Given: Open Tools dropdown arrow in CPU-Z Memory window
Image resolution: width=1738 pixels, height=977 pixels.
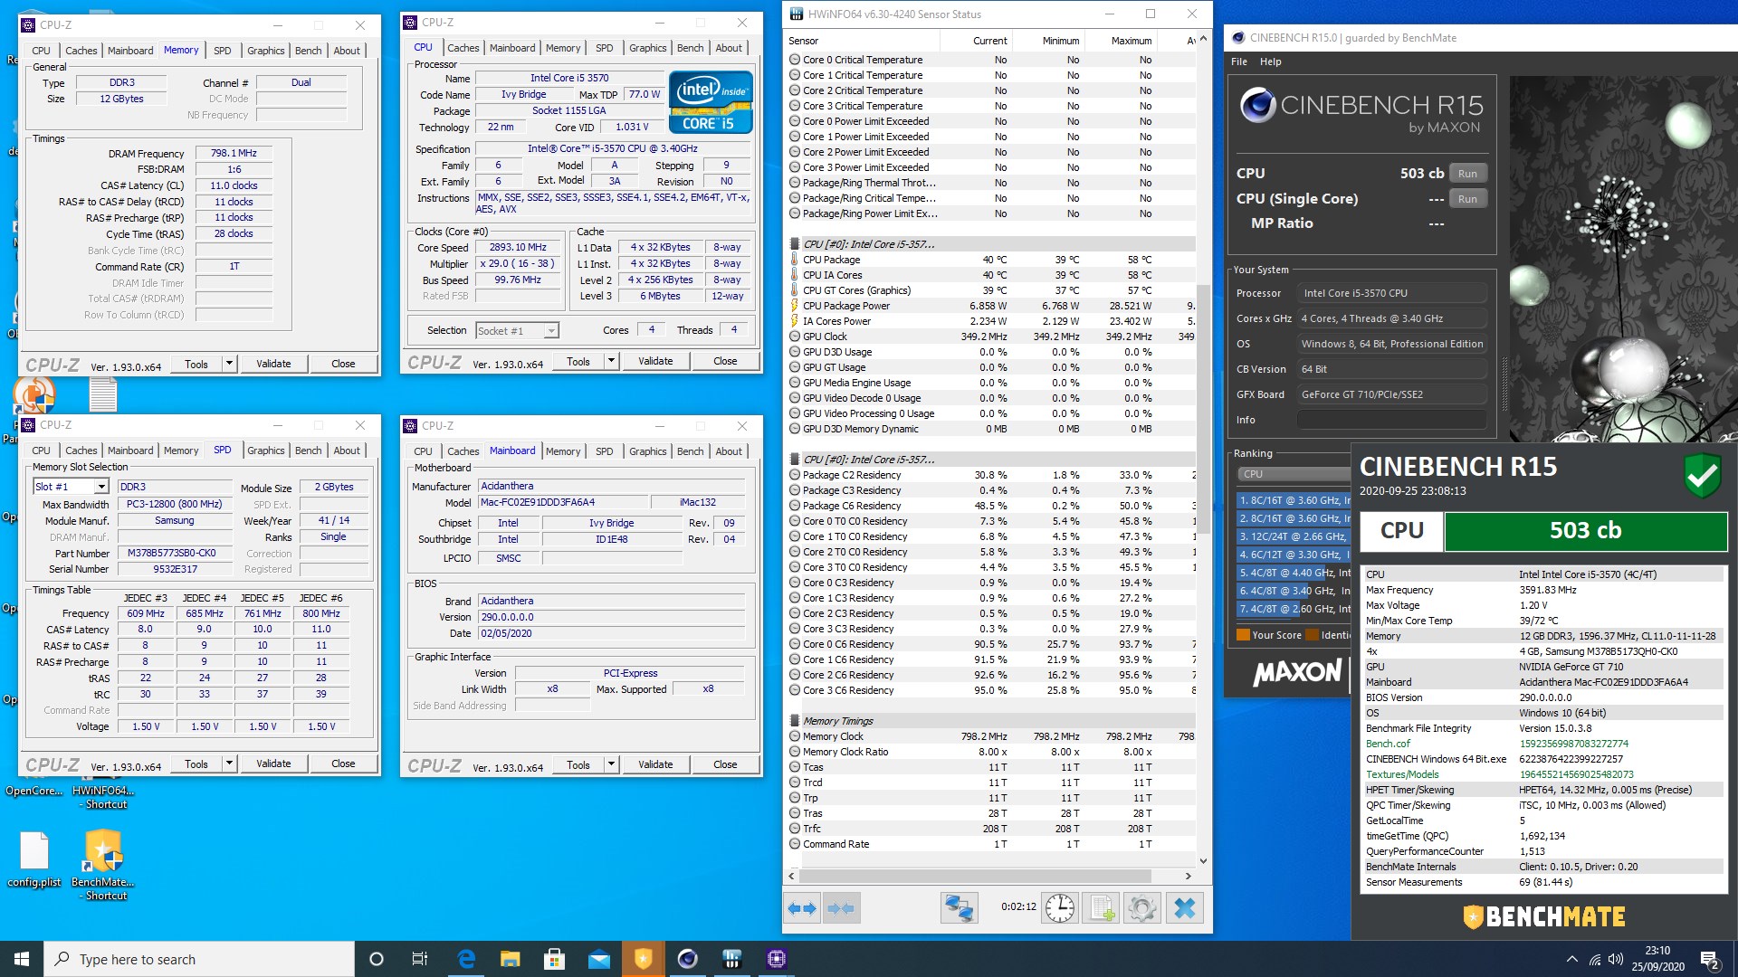Looking at the screenshot, I should pyautogui.click(x=229, y=364).
